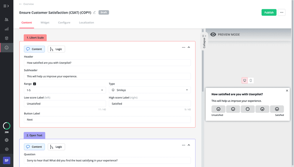
Task: Switch to the Widget tab
Action: (45, 22)
